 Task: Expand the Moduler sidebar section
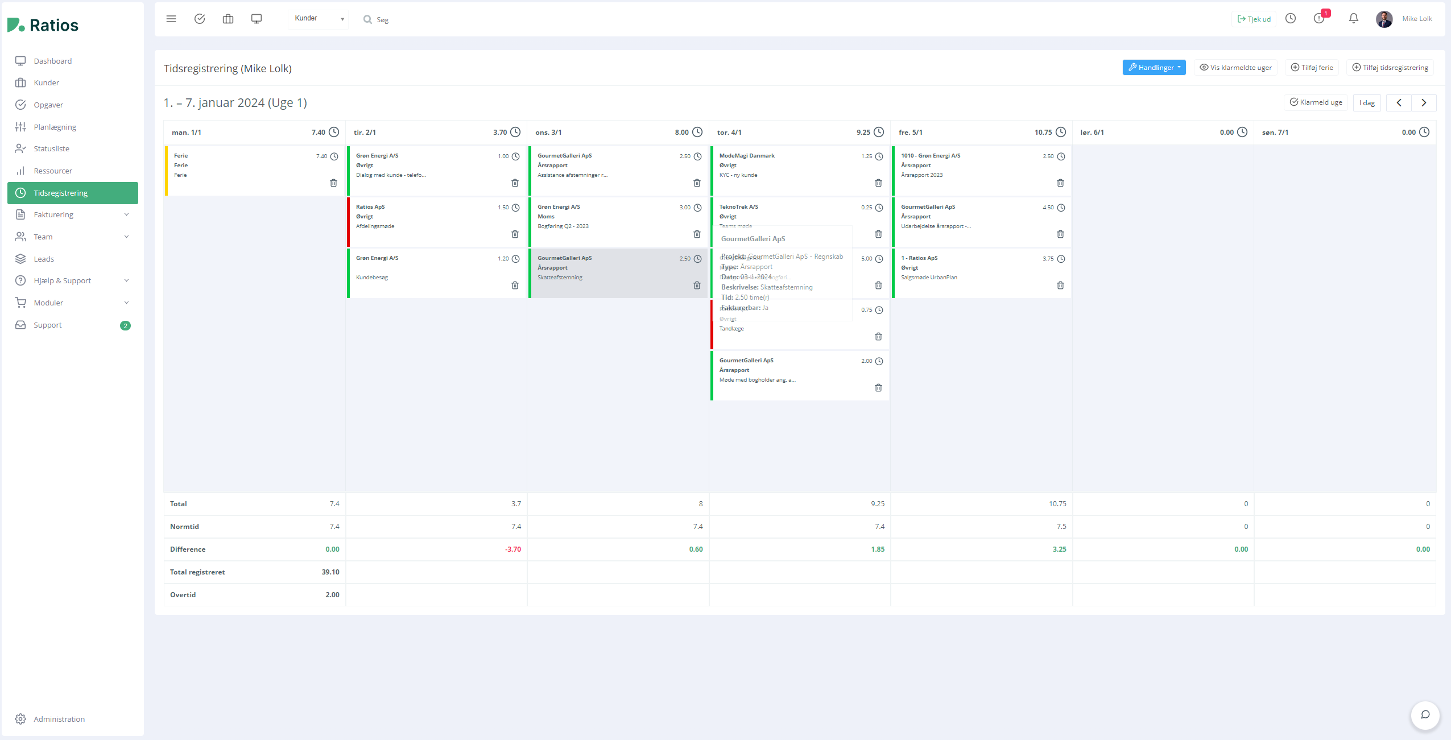(73, 303)
